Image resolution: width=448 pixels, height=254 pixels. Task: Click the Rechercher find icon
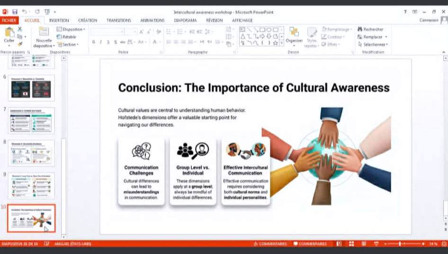(x=360, y=29)
